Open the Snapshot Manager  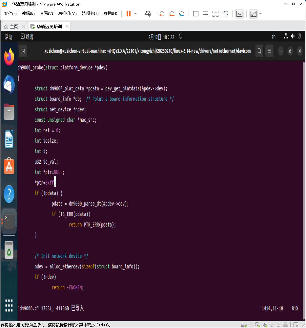click(182, 14)
